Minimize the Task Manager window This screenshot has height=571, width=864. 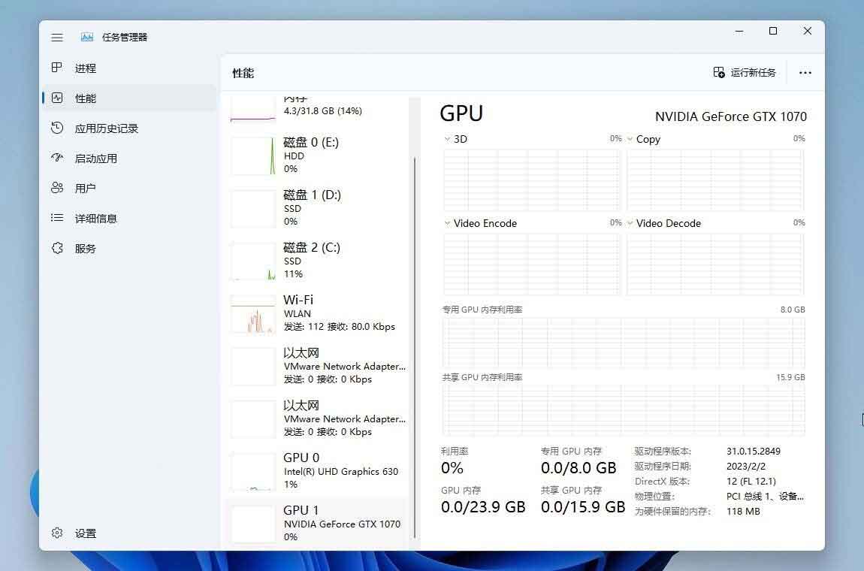[x=739, y=32]
